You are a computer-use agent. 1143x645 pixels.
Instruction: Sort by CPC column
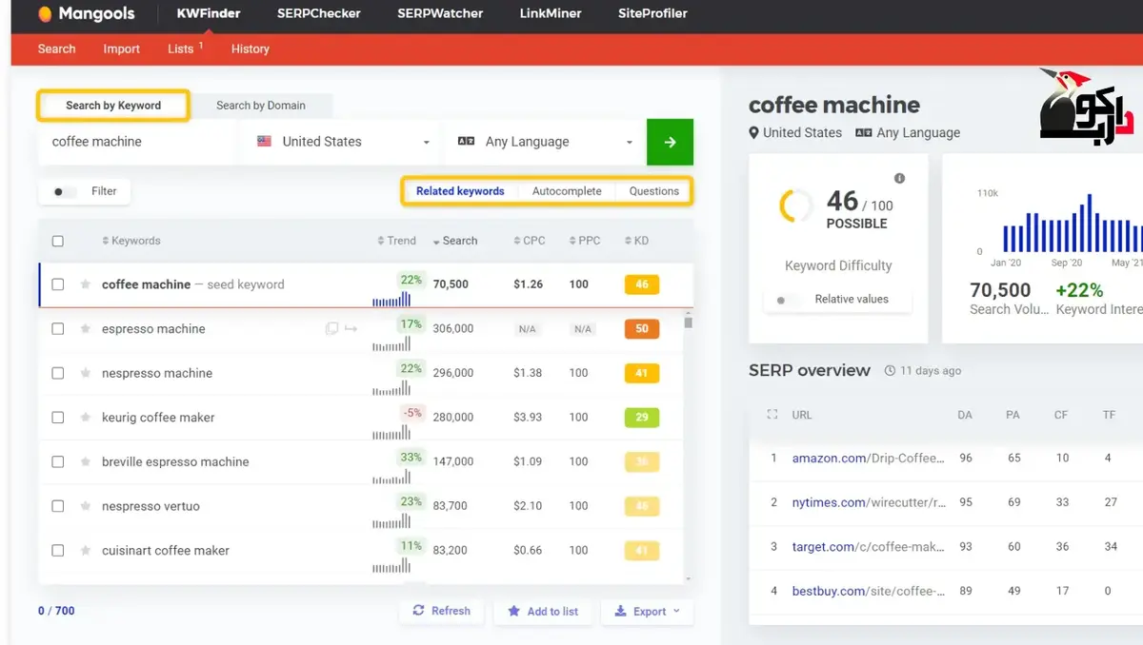click(529, 241)
